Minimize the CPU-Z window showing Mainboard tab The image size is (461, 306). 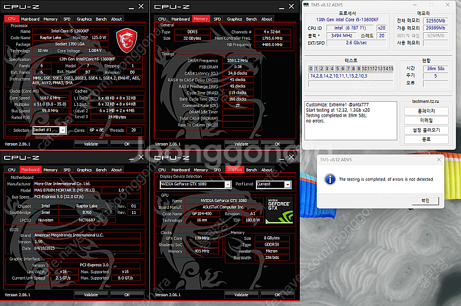click(x=131, y=158)
